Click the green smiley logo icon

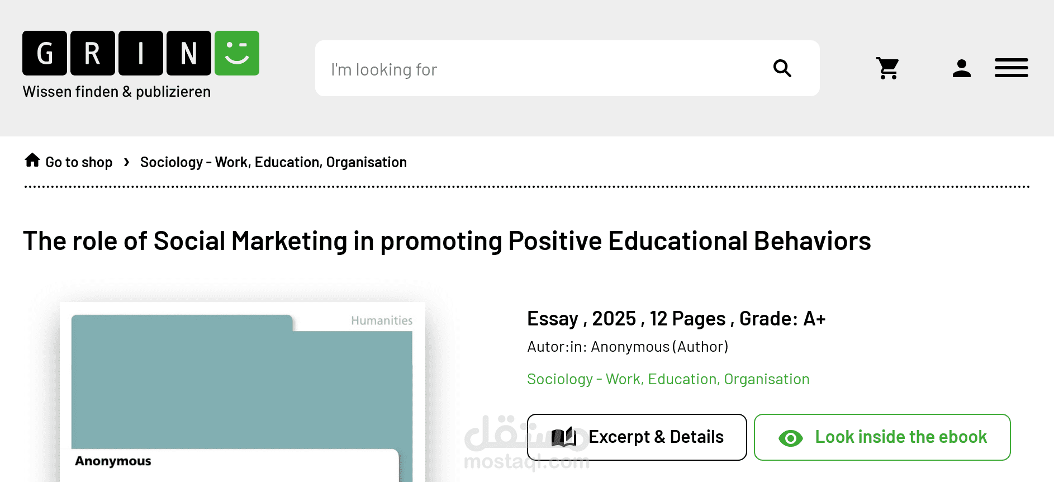237,53
